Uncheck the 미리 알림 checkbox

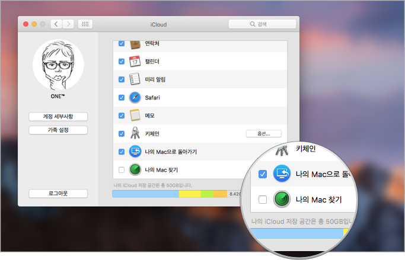[x=122, y=79]
